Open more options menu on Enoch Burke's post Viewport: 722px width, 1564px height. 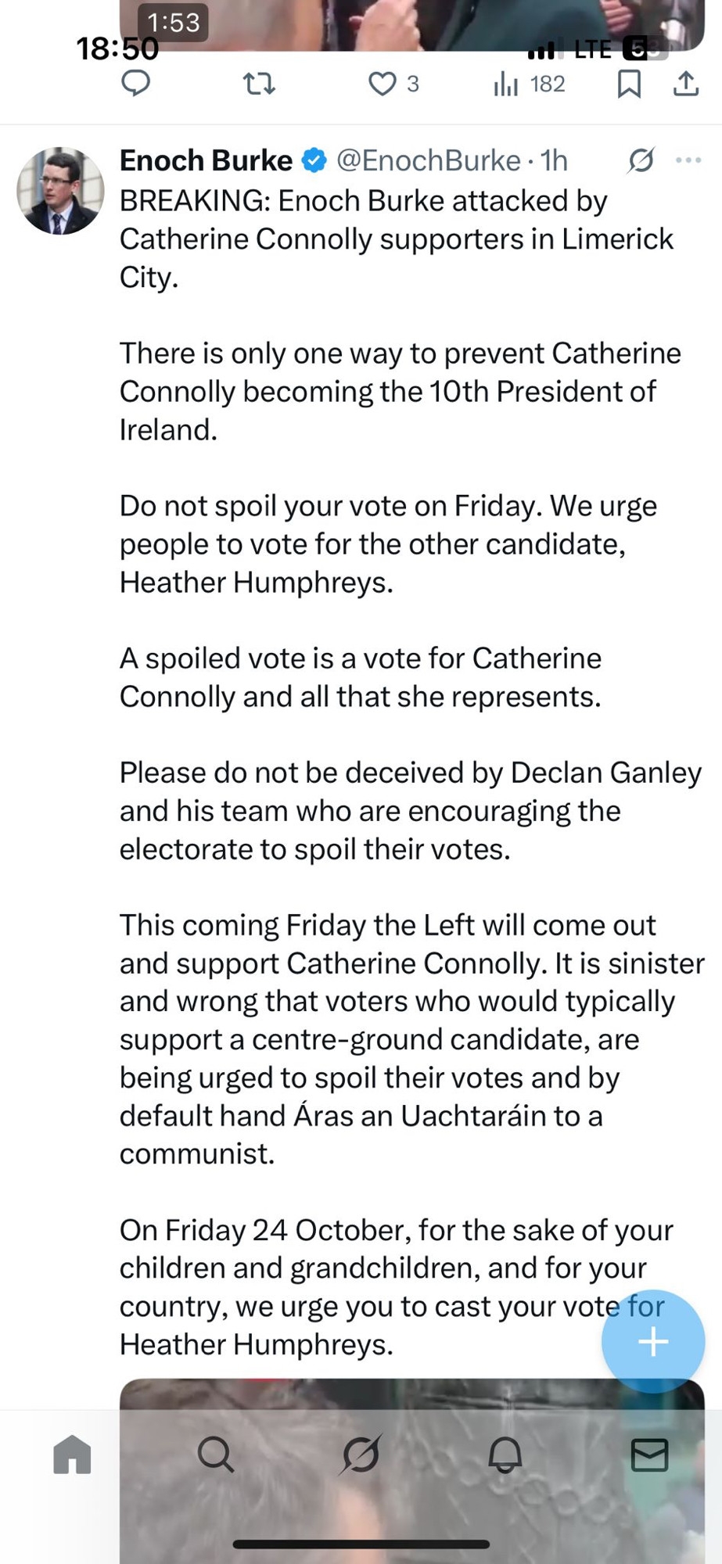pyautogui.click(x=688, y=160)
